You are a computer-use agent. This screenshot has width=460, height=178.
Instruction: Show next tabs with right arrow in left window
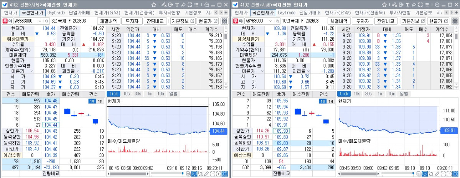pos(221,13)
